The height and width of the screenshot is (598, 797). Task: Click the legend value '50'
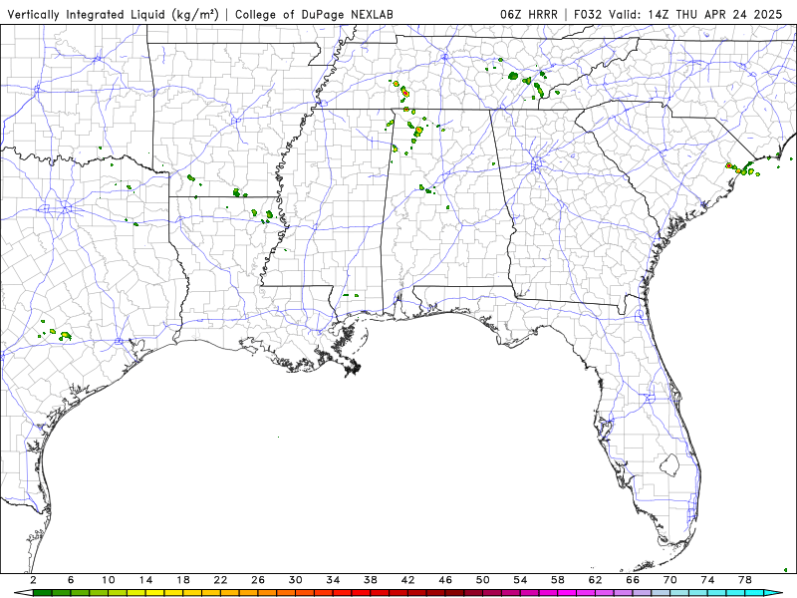click(x=483, y=580)
